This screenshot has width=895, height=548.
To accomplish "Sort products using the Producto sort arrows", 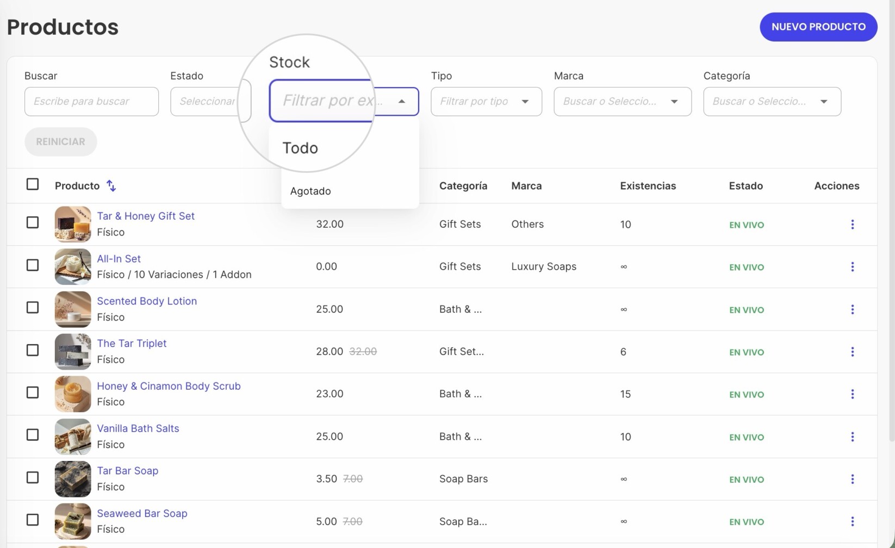I will 111,186.
